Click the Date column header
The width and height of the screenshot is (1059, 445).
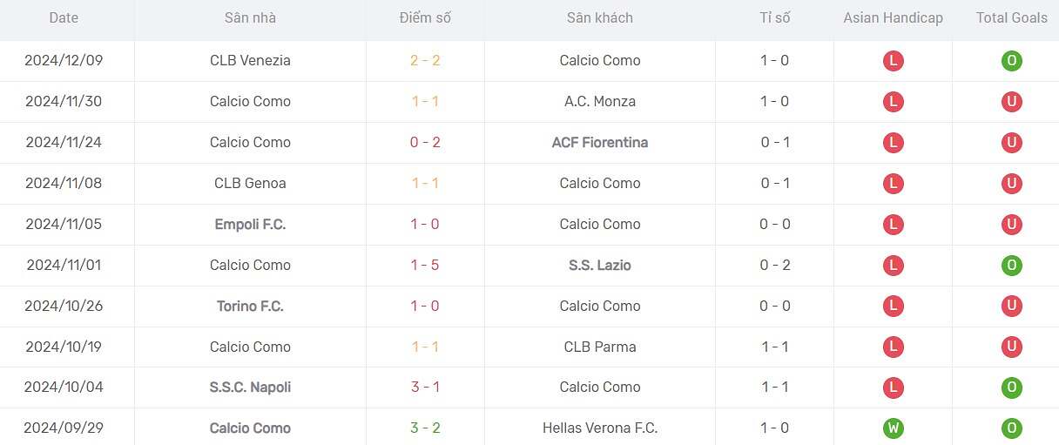(64, 18)
